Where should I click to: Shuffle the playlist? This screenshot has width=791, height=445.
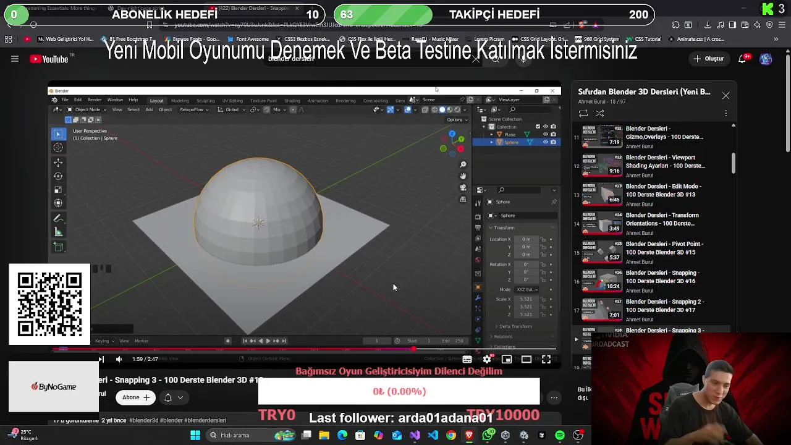coord(599,113)
